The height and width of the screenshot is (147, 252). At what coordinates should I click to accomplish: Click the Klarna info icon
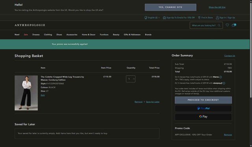tap(220, 77)
